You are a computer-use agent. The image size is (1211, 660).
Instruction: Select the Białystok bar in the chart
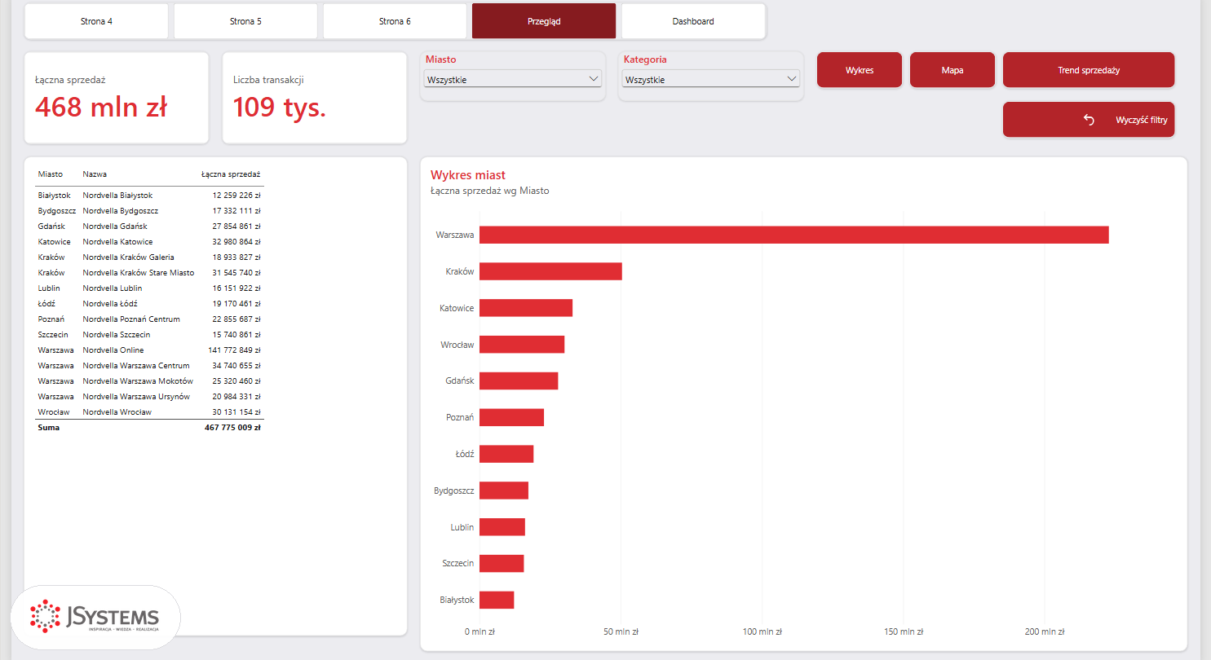click(497, 600)
